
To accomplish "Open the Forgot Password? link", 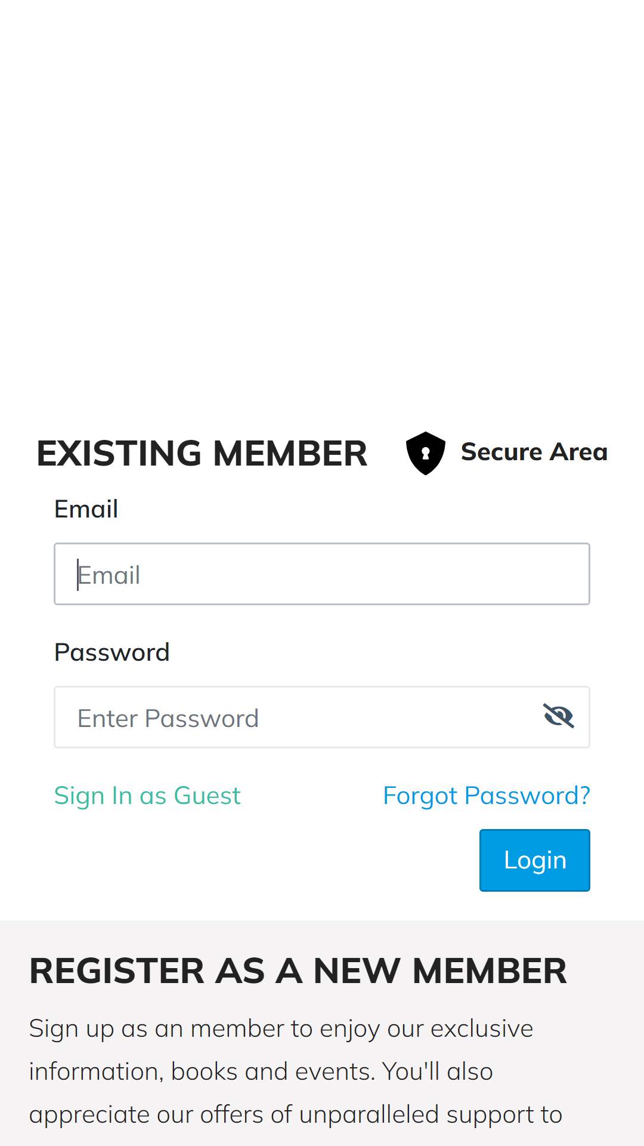I will (x=487, y=796).
